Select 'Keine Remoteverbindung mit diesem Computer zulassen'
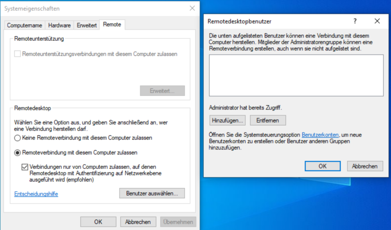This screenshot has width=391, height=230. tap(17, 138)
